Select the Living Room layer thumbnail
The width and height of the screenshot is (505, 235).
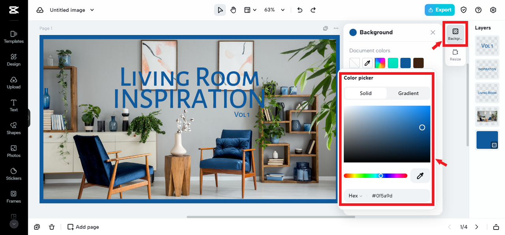point(487,93)
